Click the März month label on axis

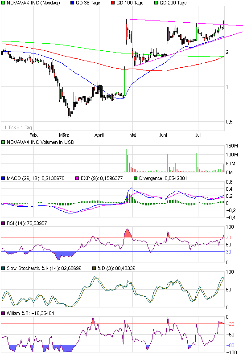click(x=64, y=135)
